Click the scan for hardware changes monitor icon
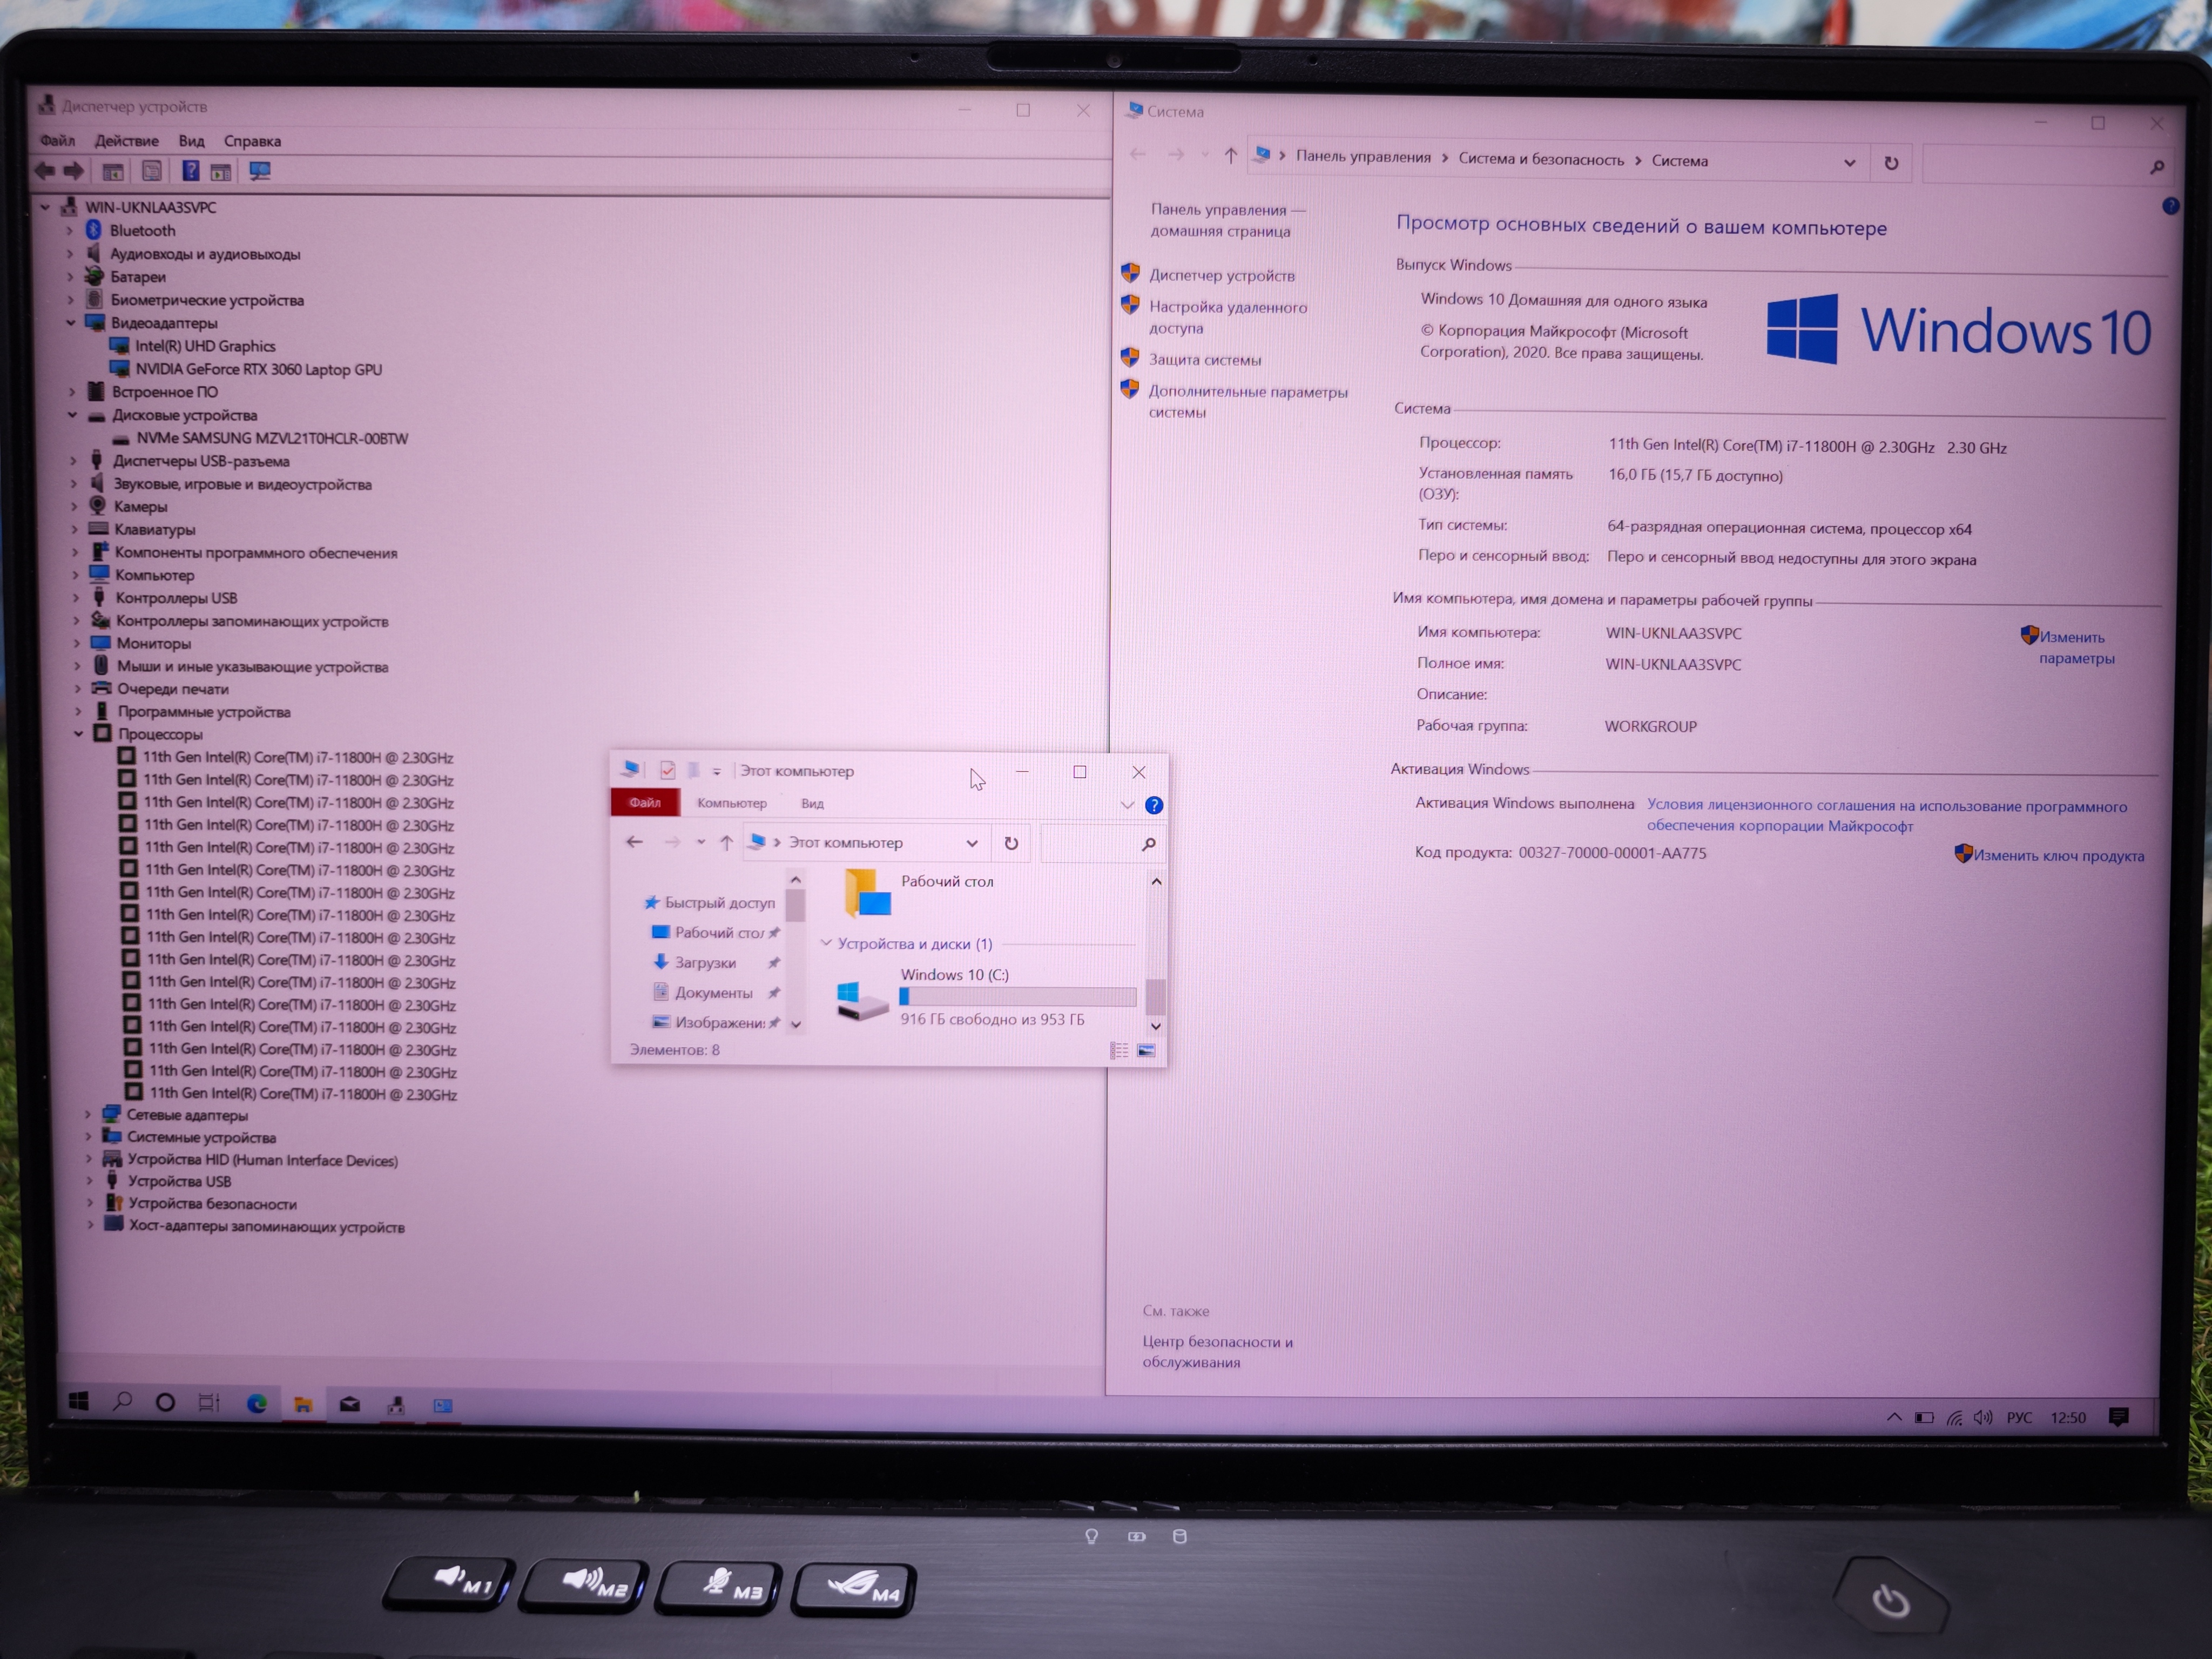2212x1659 pixels. pos(260,172)
